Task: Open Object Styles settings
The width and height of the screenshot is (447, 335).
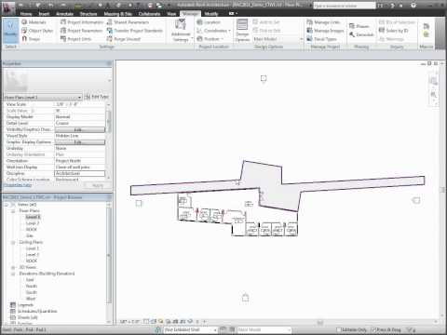Action: point(37,31)
